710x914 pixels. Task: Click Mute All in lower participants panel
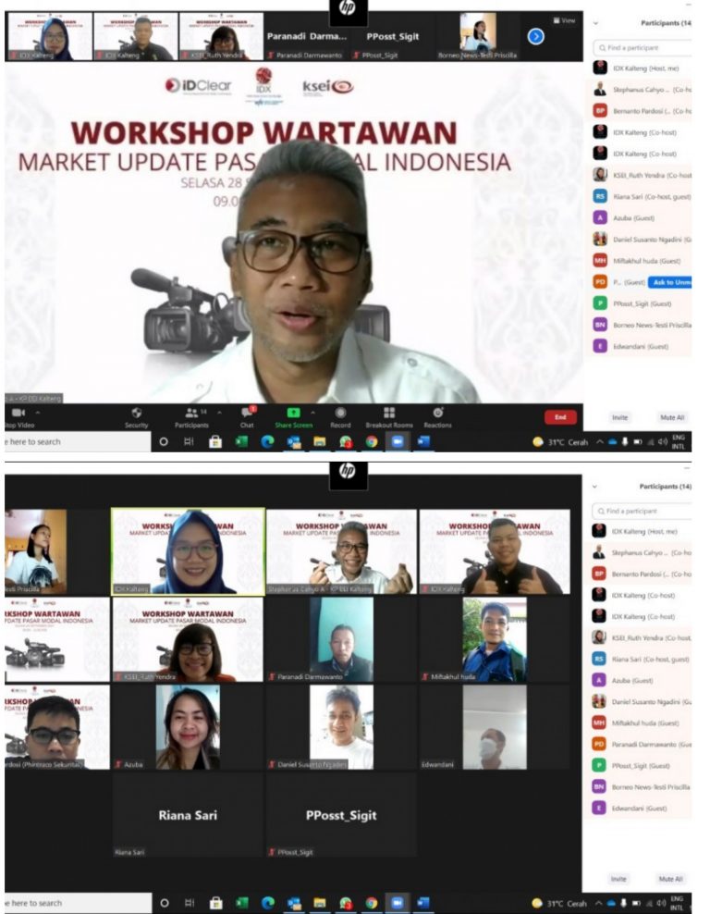[x=670, y=879]
